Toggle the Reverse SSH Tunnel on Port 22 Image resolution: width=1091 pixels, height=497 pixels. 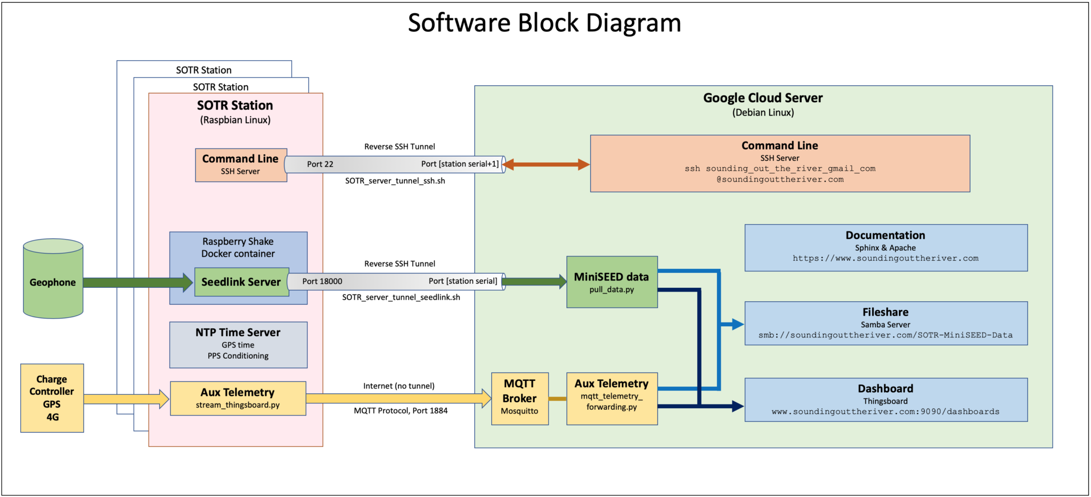(x=394, y=164)
